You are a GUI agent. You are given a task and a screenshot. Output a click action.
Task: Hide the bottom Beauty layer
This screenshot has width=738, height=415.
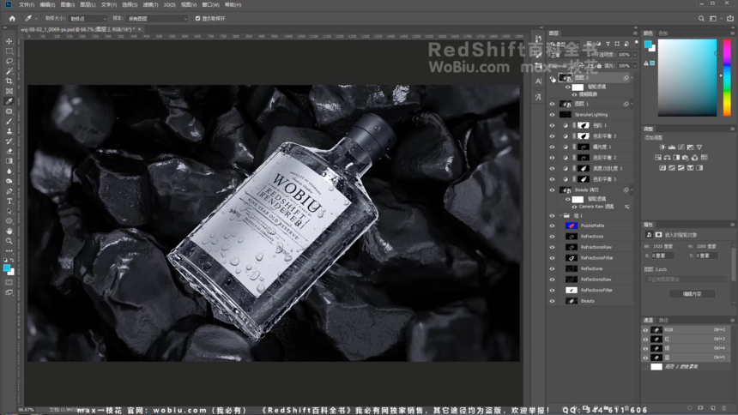coord(552,301)
